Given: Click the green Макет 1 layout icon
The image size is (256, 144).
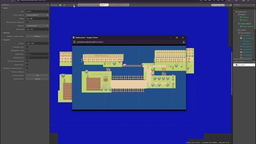Looking at the screenshot, I should 241,17.
